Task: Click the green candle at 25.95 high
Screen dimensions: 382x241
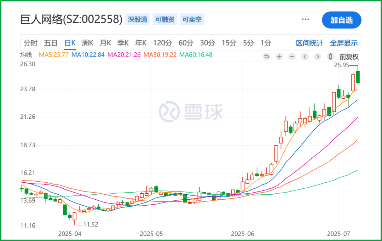Action: click(x=358, y=77)
